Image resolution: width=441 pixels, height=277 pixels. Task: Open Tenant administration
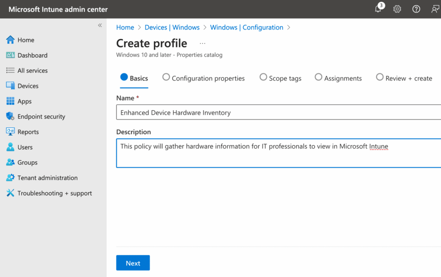47,177
